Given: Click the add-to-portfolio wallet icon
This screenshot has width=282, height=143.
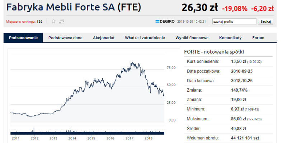Looking at the screenshot, I should tap(62, 22).
